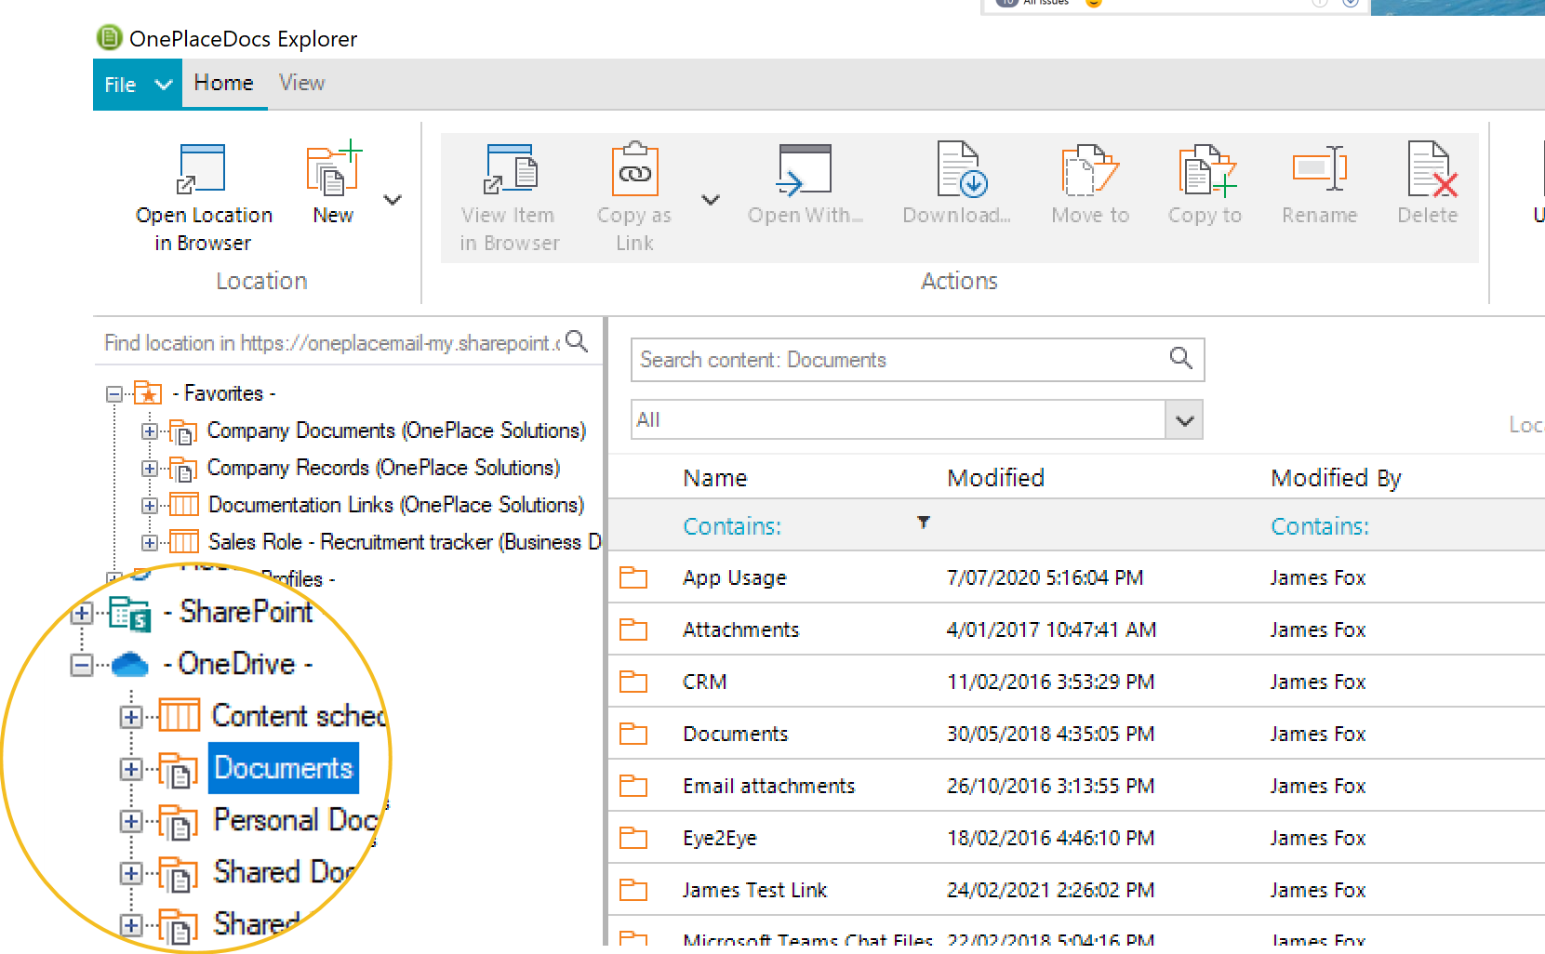
Task: Click the Modified By Contains filter
Action: click(1320, 526)
